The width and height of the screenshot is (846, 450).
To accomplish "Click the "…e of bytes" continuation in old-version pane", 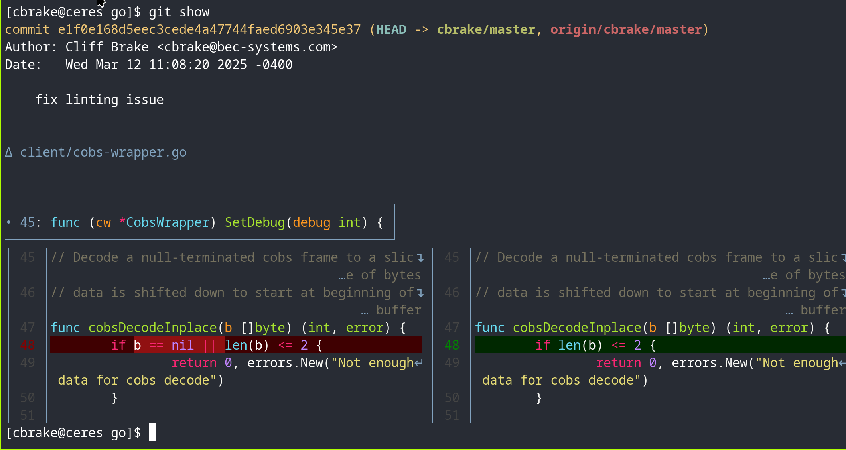I will [x=380, y=275].
